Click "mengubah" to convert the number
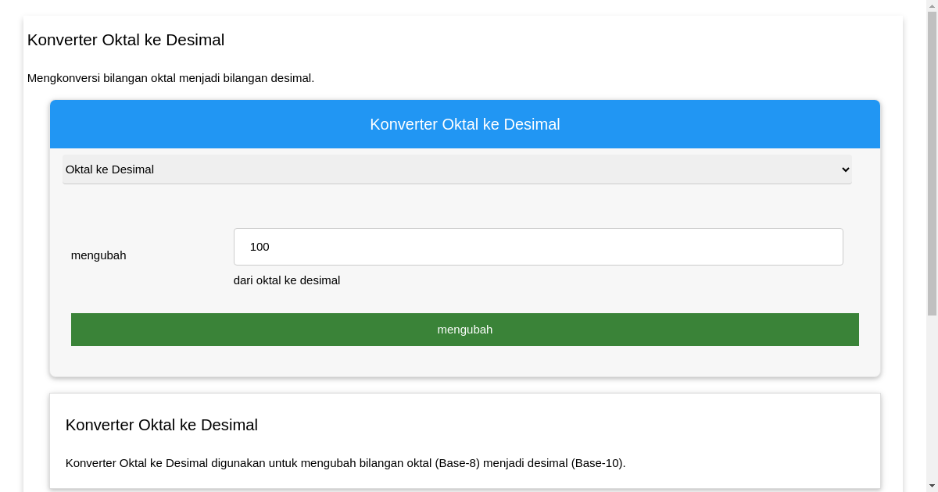This screenshot has width=938, height=492. coord(465,329)
